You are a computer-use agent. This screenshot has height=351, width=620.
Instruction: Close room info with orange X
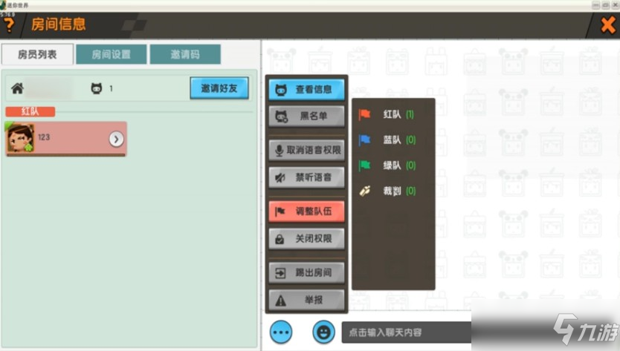click(608, 26)
